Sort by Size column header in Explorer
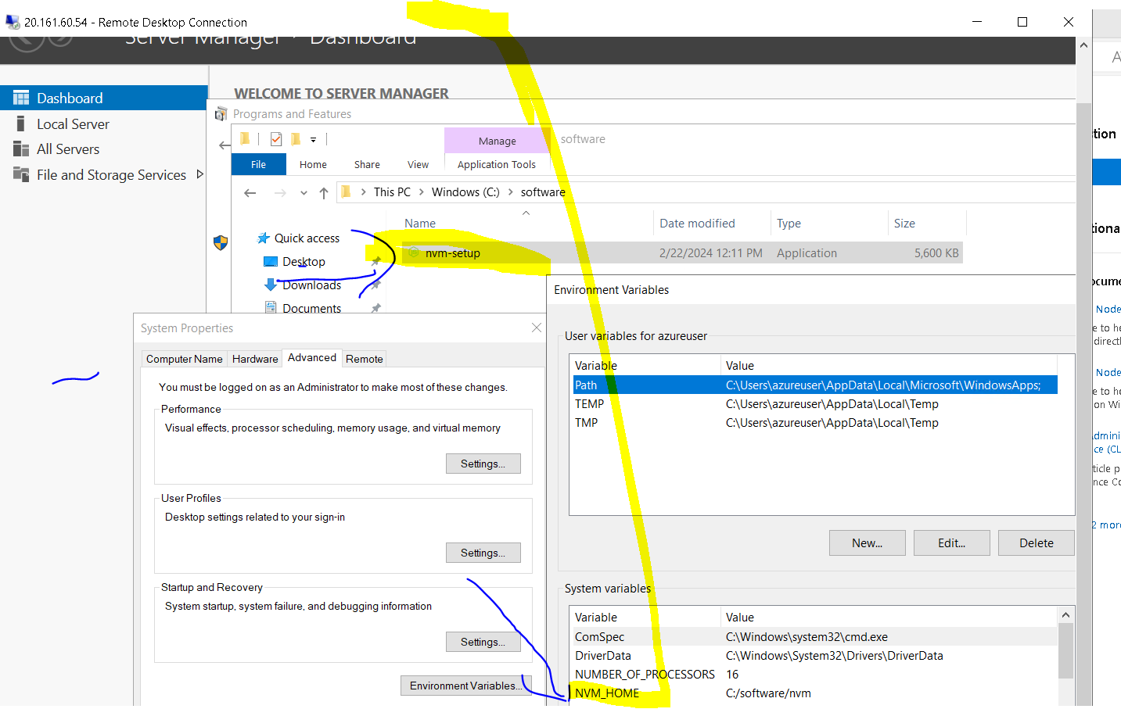Image resolution: width=1121 pixels, height=709 pixels. click(904, 223)
